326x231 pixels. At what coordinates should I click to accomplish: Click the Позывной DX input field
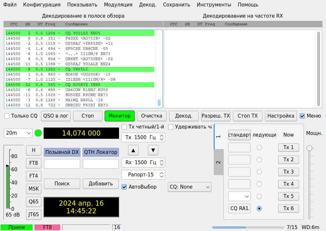(62, 164)
